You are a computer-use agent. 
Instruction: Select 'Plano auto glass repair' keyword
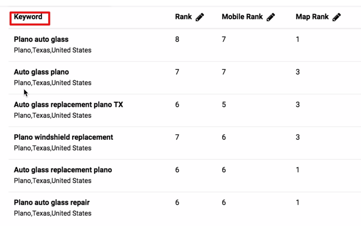pos(52,203)
